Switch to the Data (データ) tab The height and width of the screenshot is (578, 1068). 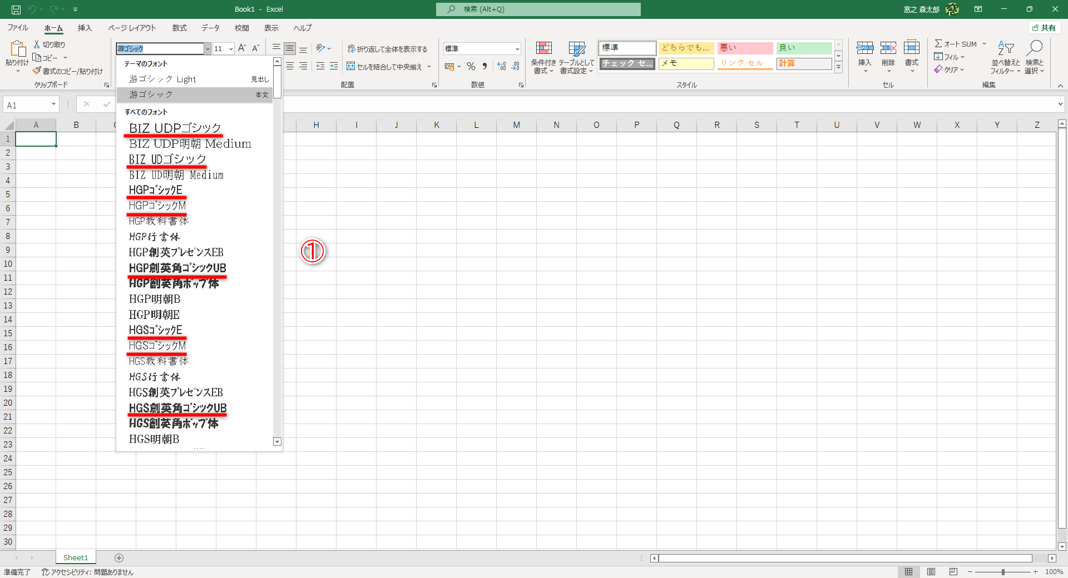[210, 28]
